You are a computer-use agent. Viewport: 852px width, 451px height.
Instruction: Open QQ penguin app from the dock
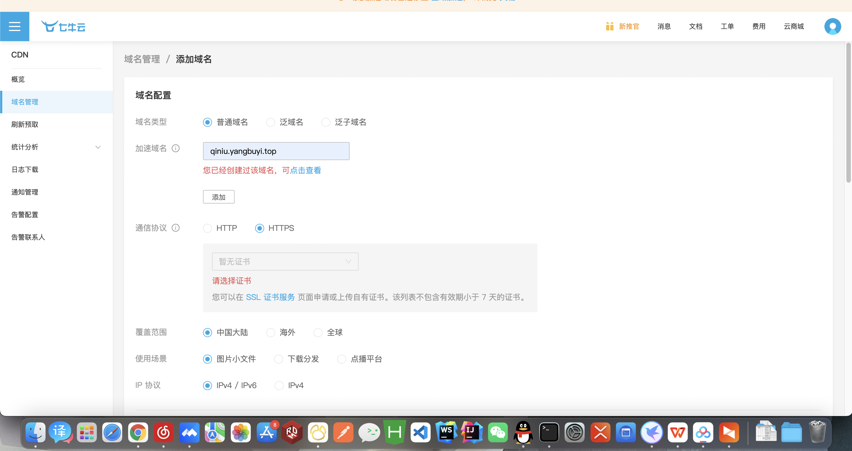point(523,432)
